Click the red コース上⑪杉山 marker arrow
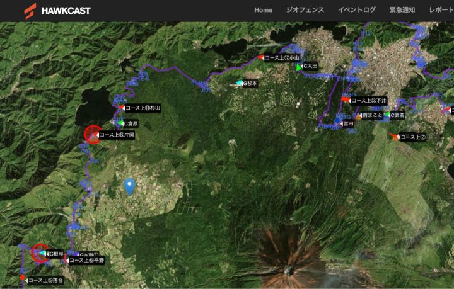454x289 pixels. (x=120, y=108)
